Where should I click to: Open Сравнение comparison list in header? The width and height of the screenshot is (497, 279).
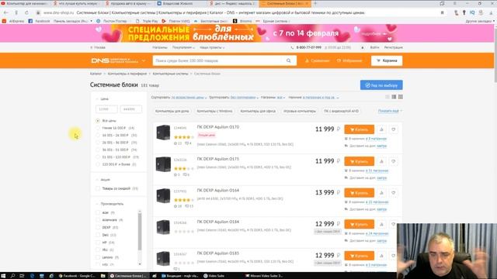click(x=317, y=60)
